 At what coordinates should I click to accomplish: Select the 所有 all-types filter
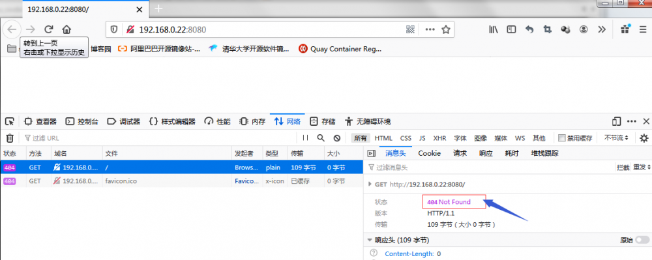click(x=361, y=138)
